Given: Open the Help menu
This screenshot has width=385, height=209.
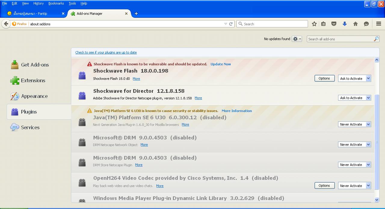Looking at the screenshot, I should (x=84, y=3).
